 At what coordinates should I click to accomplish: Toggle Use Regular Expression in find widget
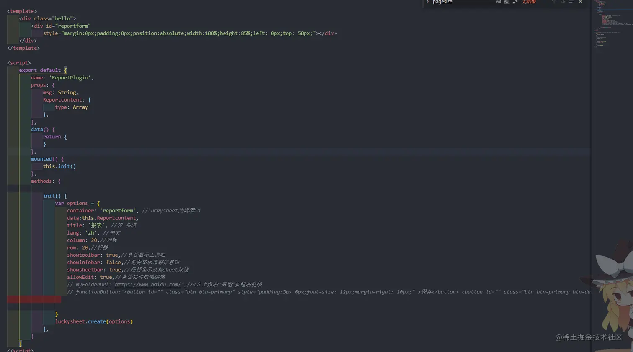pos(515,2)
